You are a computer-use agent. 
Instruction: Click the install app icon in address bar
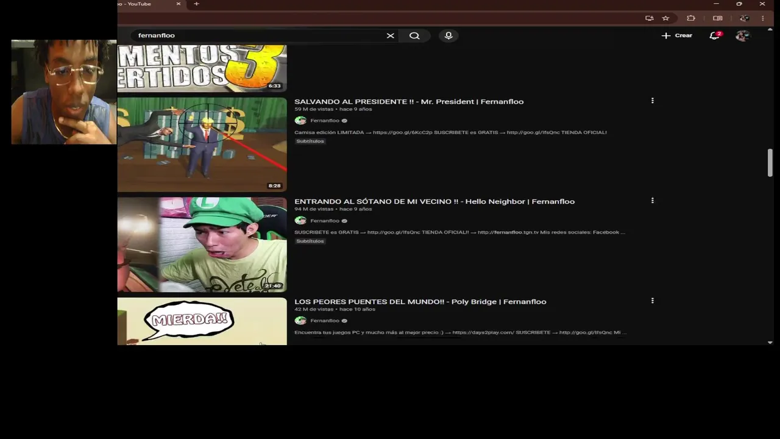(x=650, y=18)
